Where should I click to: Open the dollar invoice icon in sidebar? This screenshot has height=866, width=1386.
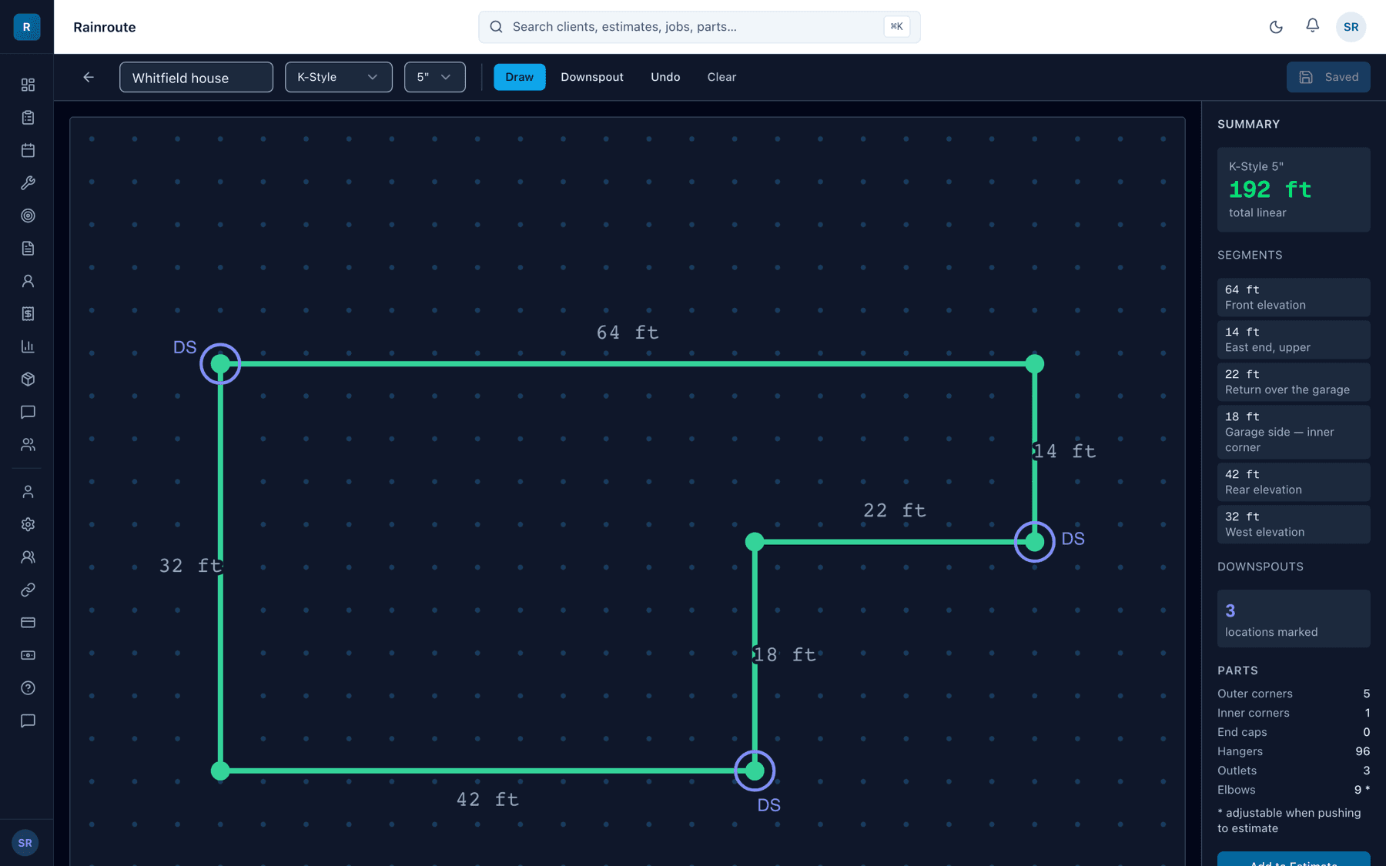pyautogui.click(x=28, y=314)
